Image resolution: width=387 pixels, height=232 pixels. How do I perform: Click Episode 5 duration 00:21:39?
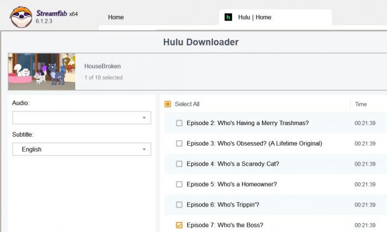point(365,184)
